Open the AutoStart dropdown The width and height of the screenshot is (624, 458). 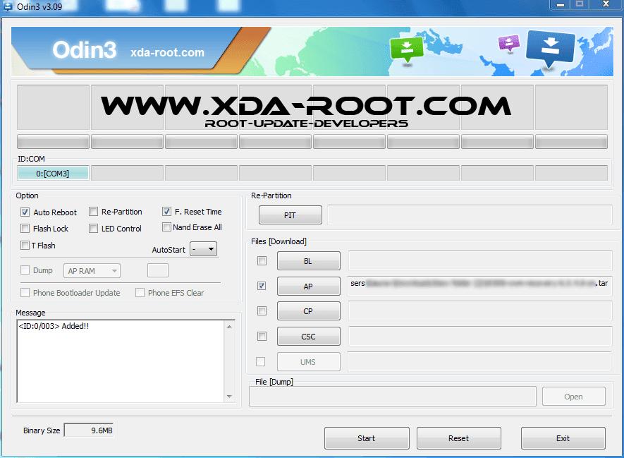[x=203, y=249]
